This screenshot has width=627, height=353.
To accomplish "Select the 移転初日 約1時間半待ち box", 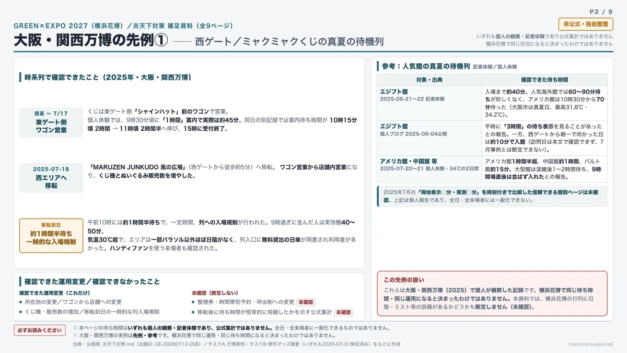I will [x=51, y=235].
